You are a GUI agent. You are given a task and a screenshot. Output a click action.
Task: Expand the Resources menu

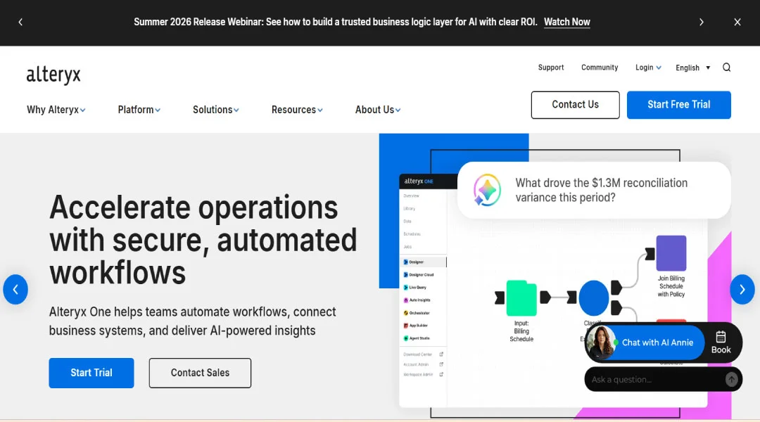pyautogui.click(x=297, y=110)
